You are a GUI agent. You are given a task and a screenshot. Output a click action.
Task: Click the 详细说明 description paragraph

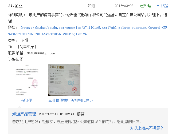88,18
